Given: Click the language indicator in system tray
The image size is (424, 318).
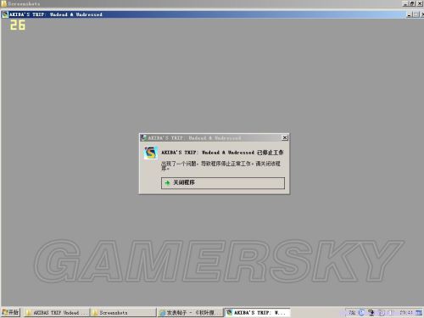Looking at the screenshot, I should coord(352,313).
